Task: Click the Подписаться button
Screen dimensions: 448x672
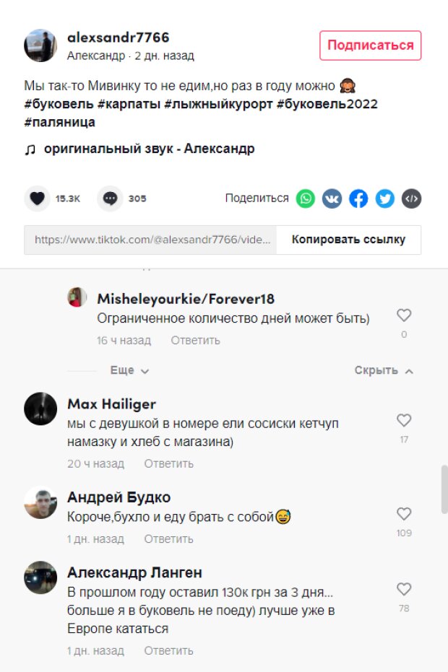Action: click(x=370, y=45)
